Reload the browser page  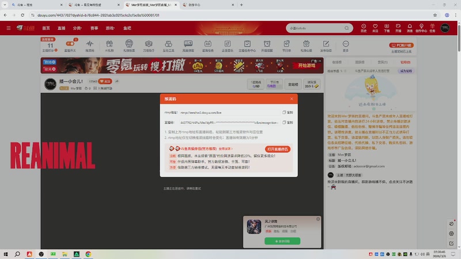point(22,15)
